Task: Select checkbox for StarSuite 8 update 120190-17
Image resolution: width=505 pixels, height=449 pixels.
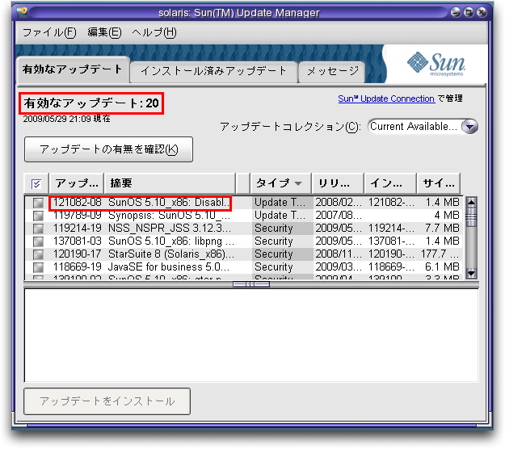Action: pos(37,254)
